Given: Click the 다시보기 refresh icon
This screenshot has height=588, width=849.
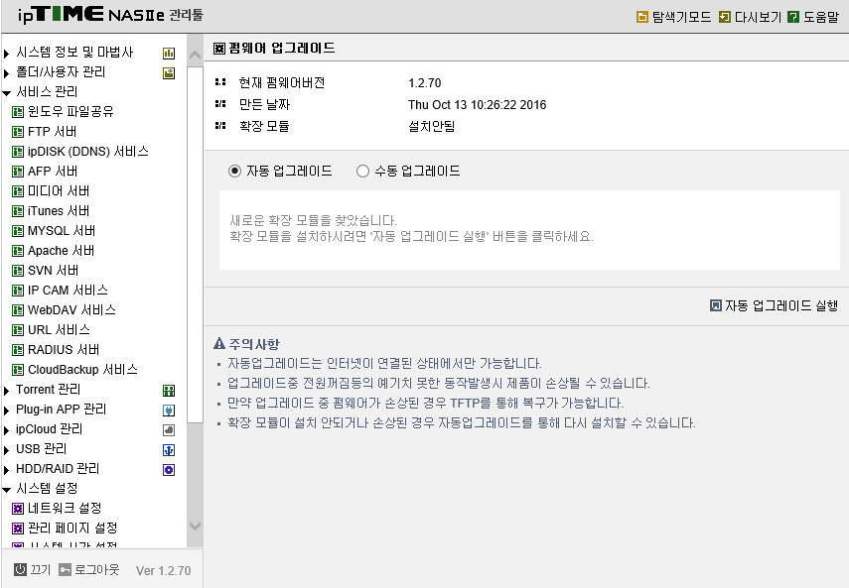Looking at the screenshot, I should pyautogui.click(x=725, y=17).
